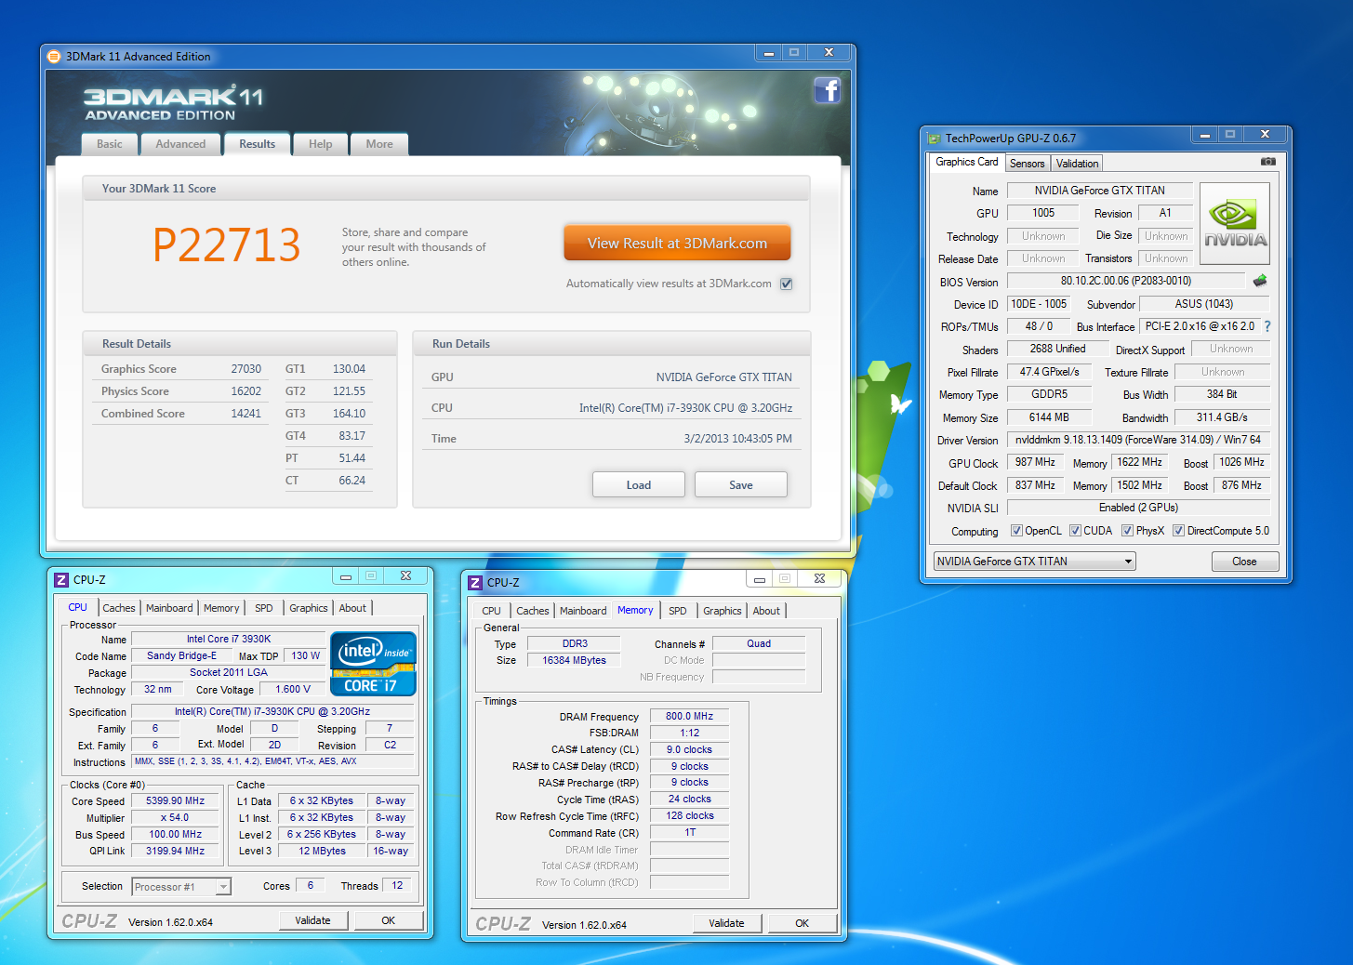Click OK in right CPU-Z window
This screenshot has width=1353, height=965.
click(803, 923)
